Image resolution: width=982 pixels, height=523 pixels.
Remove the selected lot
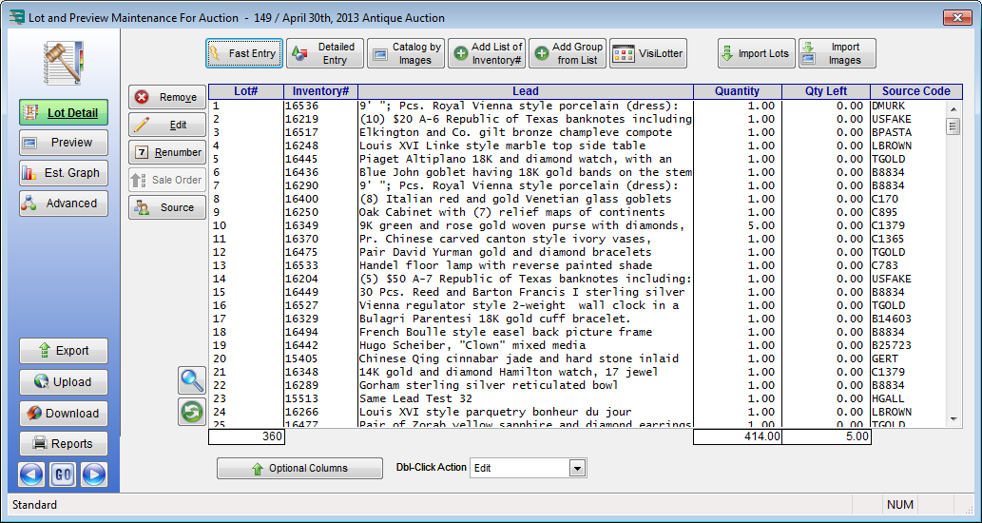tap(167, 97)
